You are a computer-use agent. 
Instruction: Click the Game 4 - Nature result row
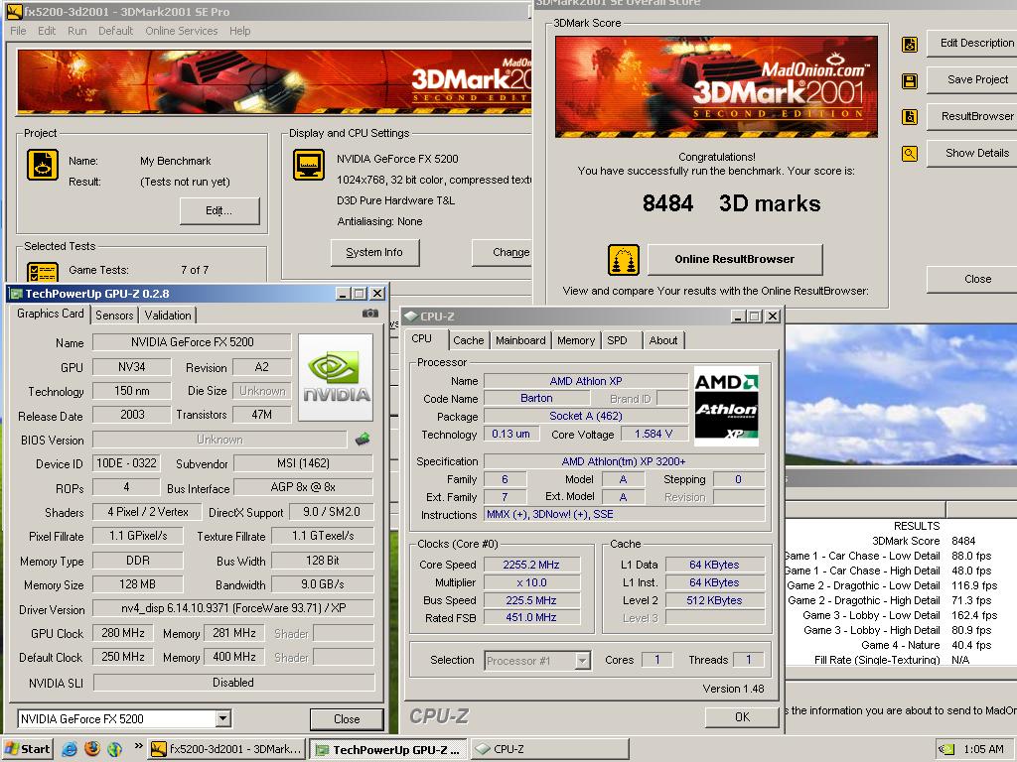pos(902,645)
